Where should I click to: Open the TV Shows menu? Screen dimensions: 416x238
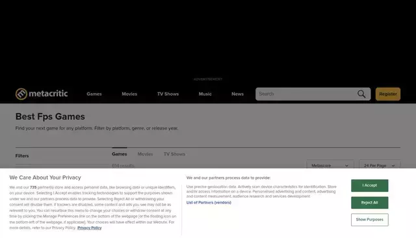click(x=168, y=94)
